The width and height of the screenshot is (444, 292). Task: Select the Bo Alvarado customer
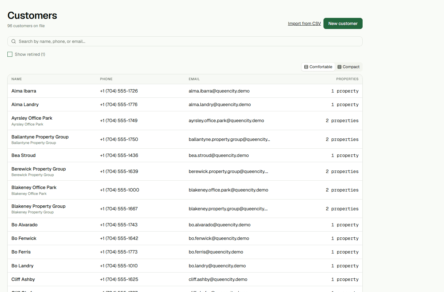tap(24, 225)
